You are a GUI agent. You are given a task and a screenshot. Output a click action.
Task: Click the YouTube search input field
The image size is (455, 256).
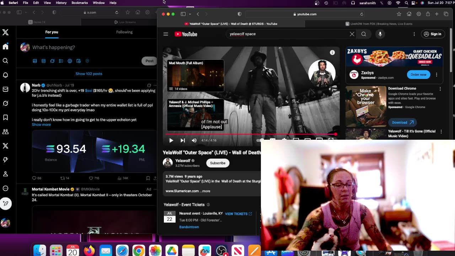pos(287,34)
